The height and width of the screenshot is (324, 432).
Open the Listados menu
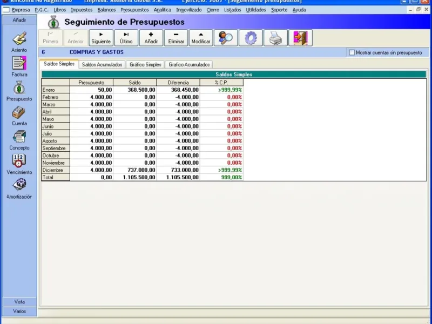(232, 10)
